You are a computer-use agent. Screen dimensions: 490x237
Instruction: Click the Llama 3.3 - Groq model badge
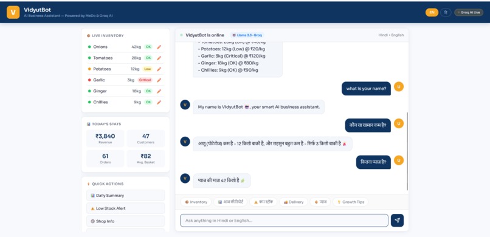[x=247, y=35]
